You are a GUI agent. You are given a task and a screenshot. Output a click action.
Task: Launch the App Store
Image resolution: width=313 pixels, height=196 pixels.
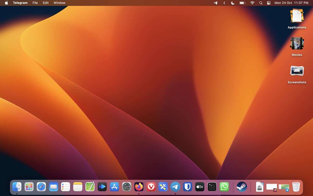(x=114, y=187)
